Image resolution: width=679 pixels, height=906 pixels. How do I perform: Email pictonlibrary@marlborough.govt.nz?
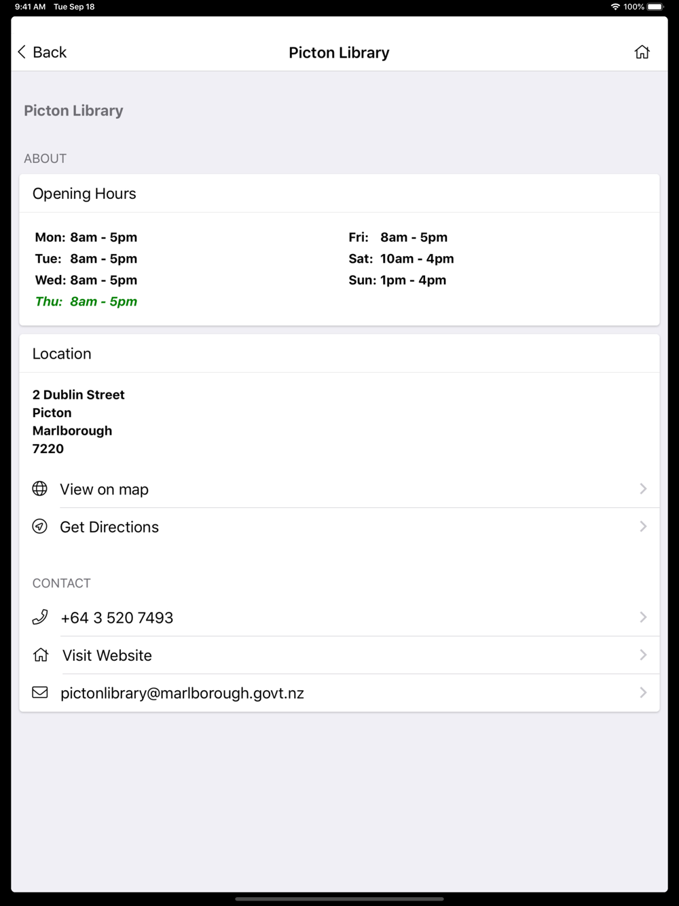tap(339, 693)
